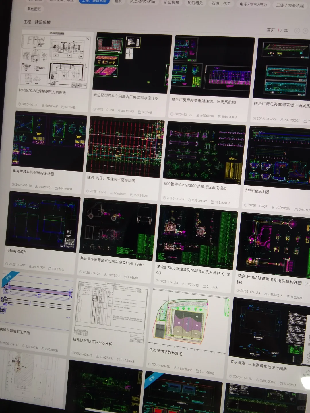
Task: Click uploader 9efdbedf on 焊接烟气 card
Action: (51, 106)
